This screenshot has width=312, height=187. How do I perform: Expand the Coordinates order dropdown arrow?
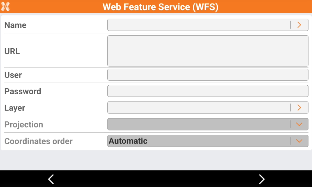click(x=299, y=141)
